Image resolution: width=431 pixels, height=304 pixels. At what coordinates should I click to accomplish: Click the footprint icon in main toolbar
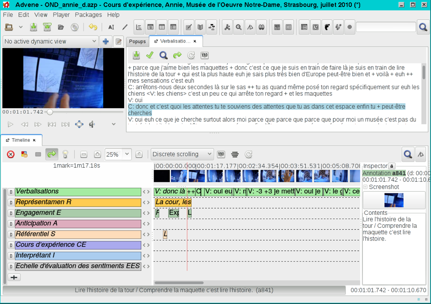(326, 27)
